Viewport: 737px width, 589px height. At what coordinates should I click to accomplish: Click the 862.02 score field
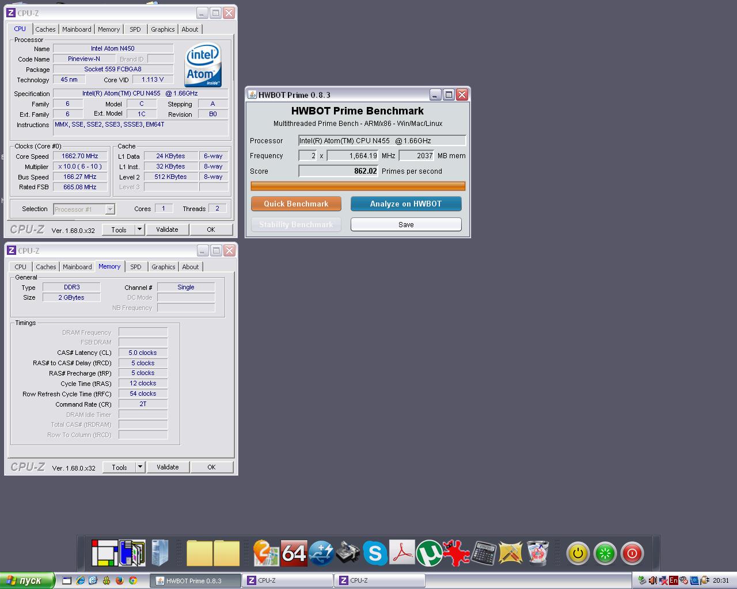pyautogui.click(x=339, y=171)
